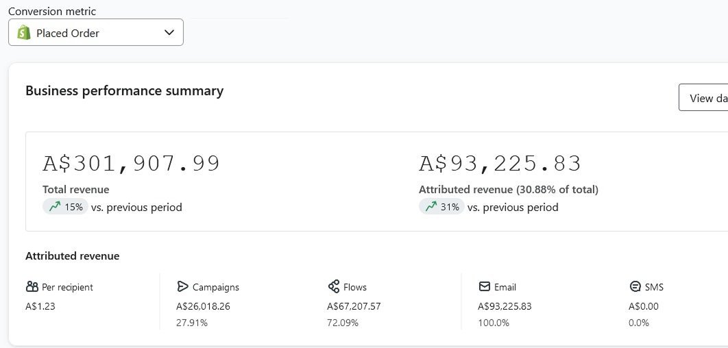728x348 pixels.
Task: Click the A$26,018.26 campaigns value
Action: (203, 306)
